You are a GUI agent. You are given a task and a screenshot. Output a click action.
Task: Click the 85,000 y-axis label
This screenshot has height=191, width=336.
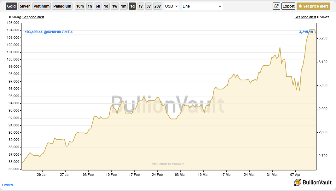tap(14, 169)
